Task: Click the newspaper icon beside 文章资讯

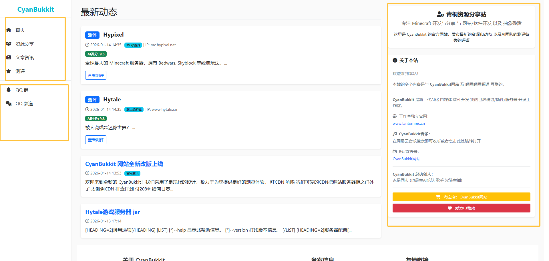Action: coord(9,57)
